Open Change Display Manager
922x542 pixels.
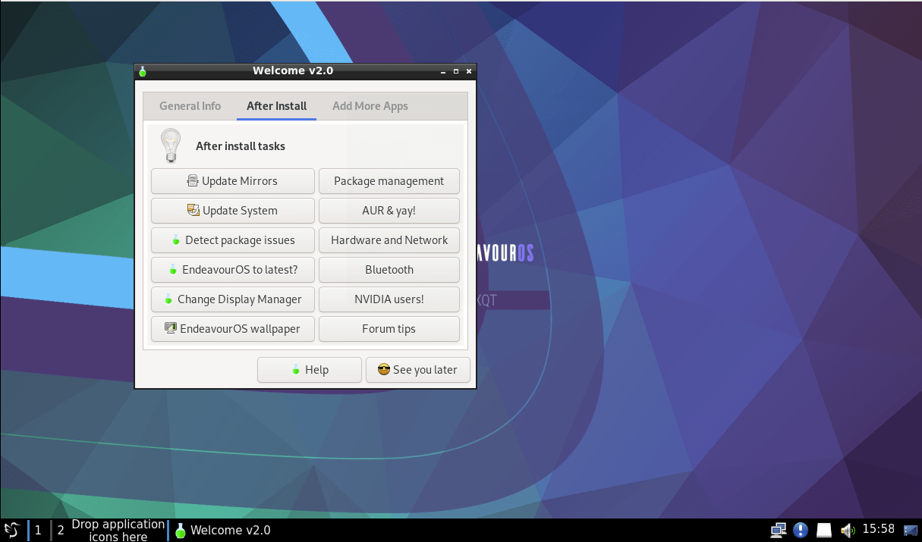233,299
